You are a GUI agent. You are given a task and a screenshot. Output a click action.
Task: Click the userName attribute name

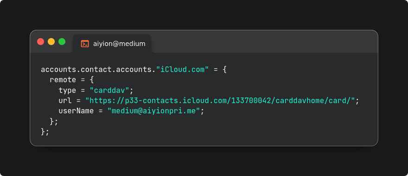pyautogui.click(x=76, y=111)
